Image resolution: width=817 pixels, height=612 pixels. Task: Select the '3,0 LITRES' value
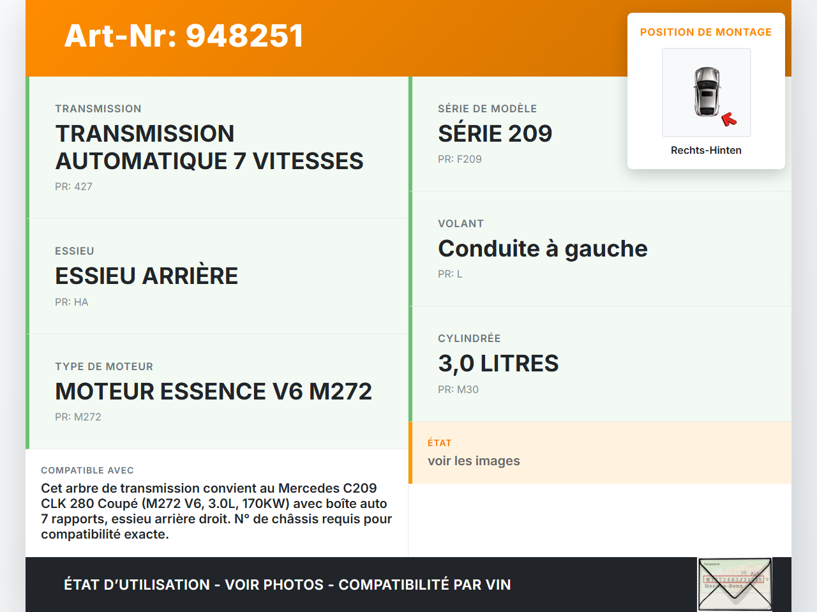coord(498,363)
